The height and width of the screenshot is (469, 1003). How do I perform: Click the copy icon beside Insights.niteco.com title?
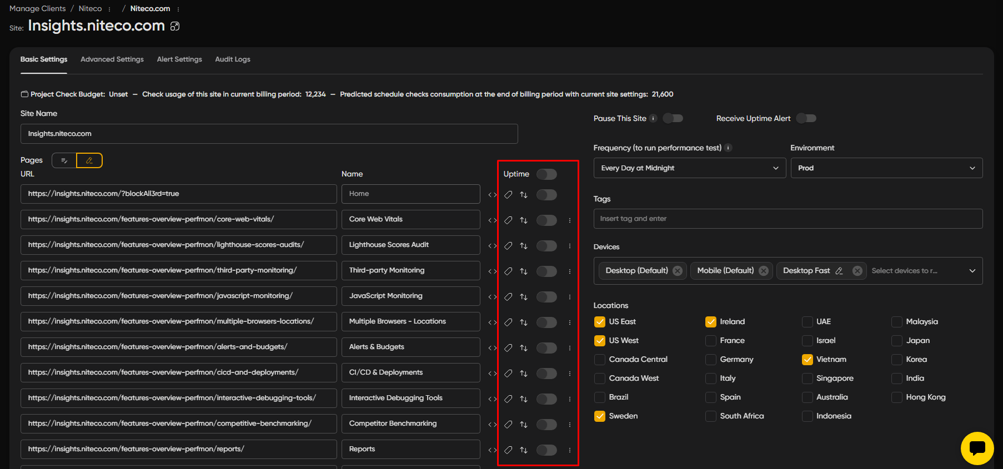point(175,26)
